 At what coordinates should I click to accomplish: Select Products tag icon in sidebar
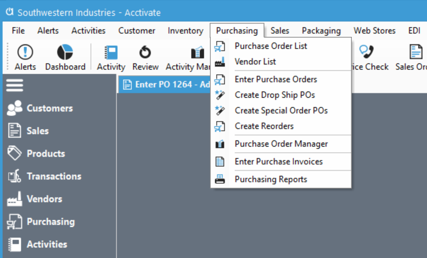point(15,153)
